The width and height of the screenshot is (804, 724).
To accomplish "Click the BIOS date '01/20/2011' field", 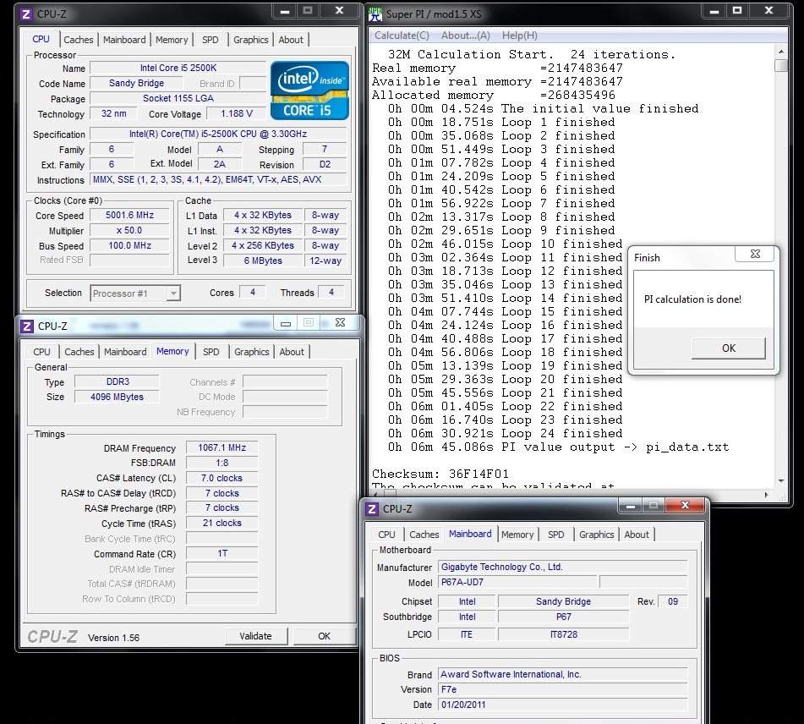I will [x=562, y=705].
